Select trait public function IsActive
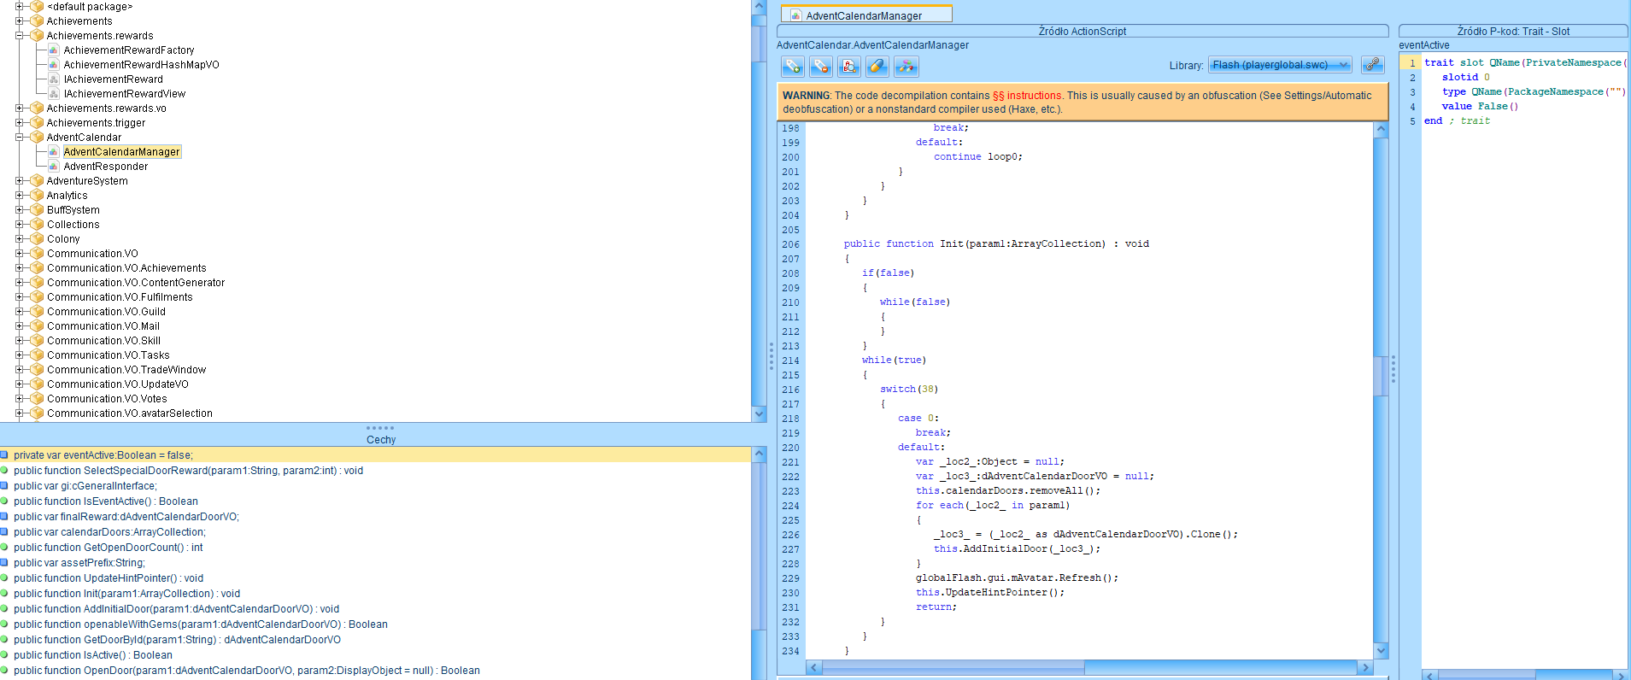Screen dimensions: 1631x680 (93, 654)
